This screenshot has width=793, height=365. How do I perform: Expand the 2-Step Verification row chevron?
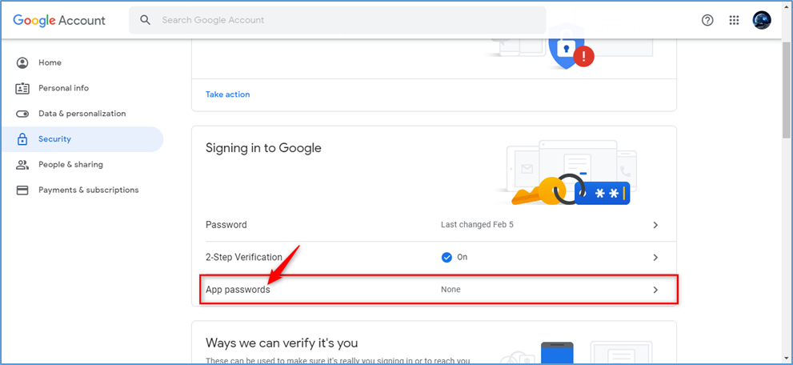click(655, 258)
